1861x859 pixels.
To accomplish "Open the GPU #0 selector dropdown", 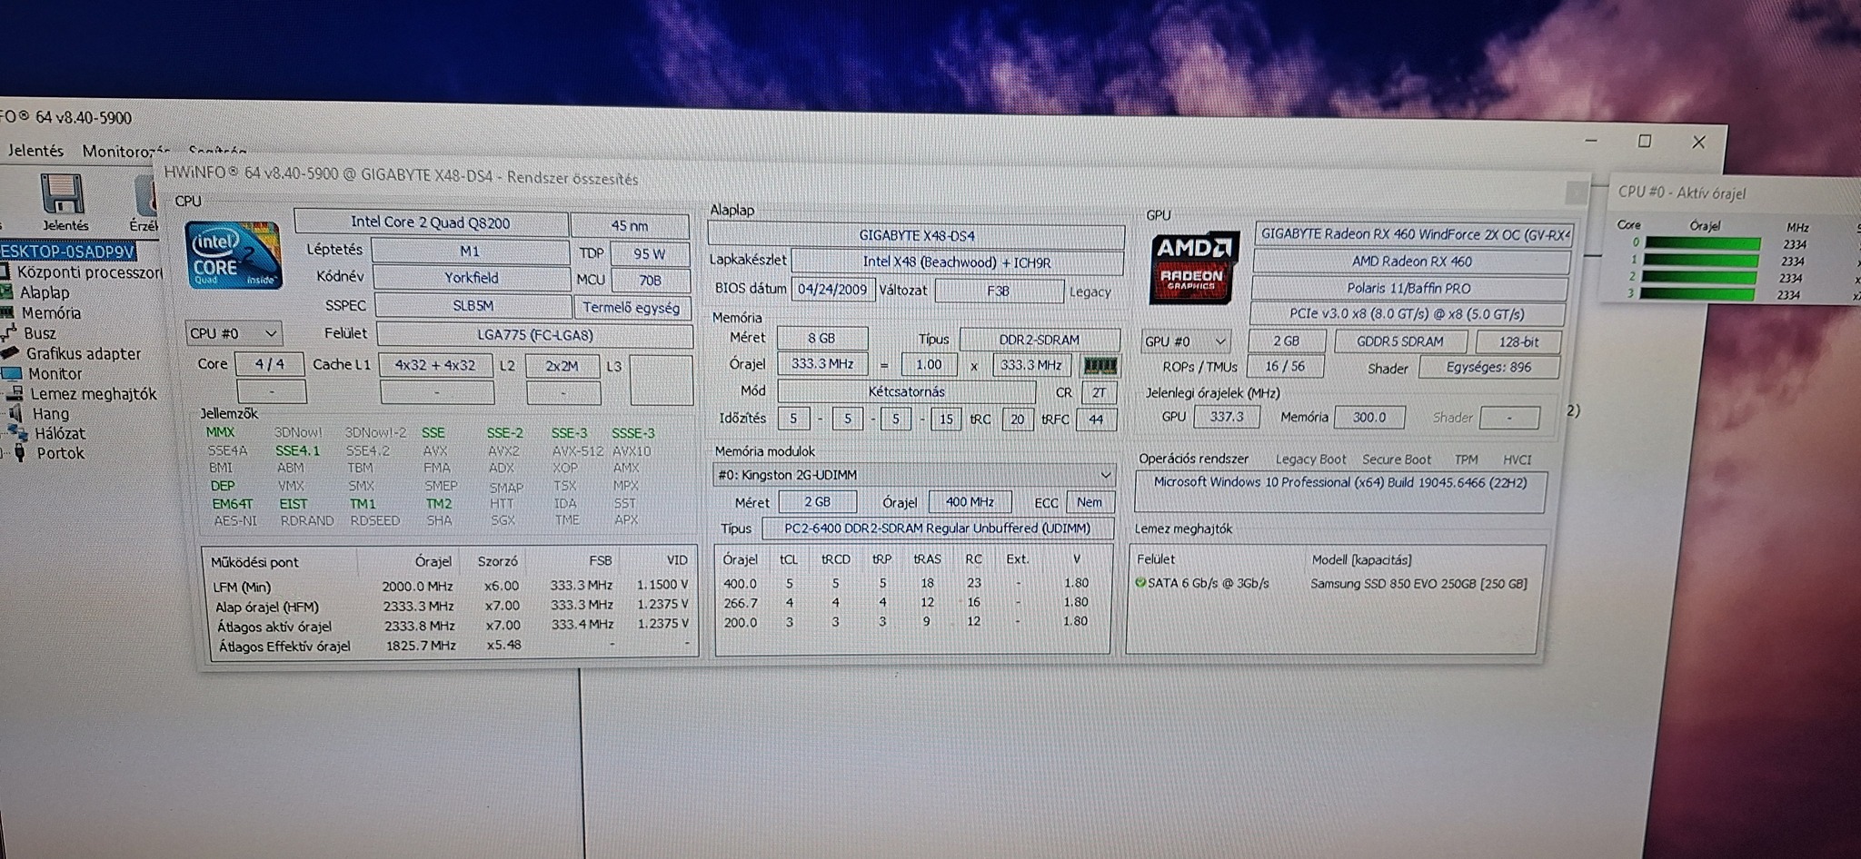I will (1186, 341).
